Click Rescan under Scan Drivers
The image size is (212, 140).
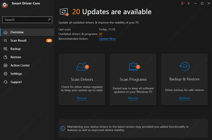(82, 98)
